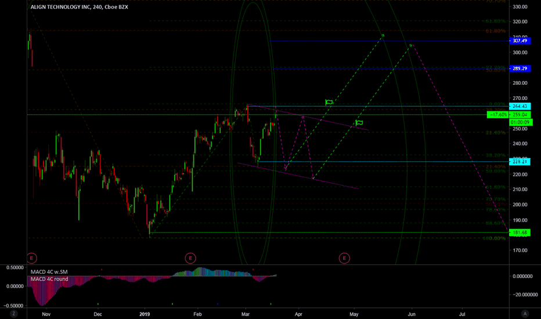Image resolution: width=541 pixels, height=319 pixels.
Task: Click the Nov label on time axis
Action: pos(46,314)
